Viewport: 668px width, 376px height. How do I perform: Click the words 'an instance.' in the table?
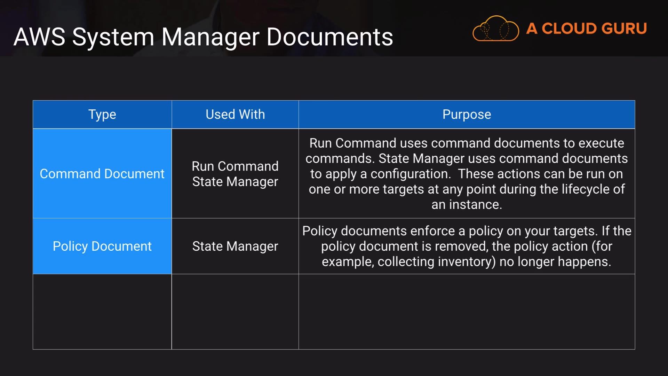coord(467,205)
